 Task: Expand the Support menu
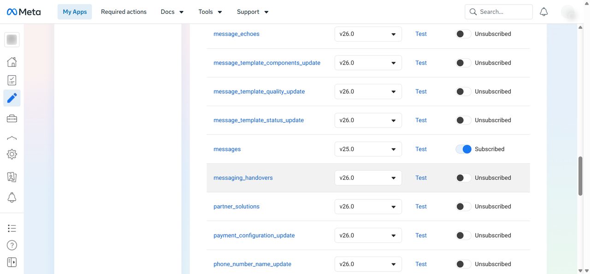(253, 12)
